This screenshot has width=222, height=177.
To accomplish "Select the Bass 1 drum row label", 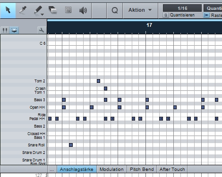I will [40, 137].
